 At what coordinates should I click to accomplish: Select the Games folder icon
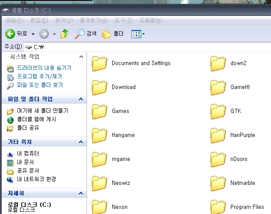(x=99, y=112)
